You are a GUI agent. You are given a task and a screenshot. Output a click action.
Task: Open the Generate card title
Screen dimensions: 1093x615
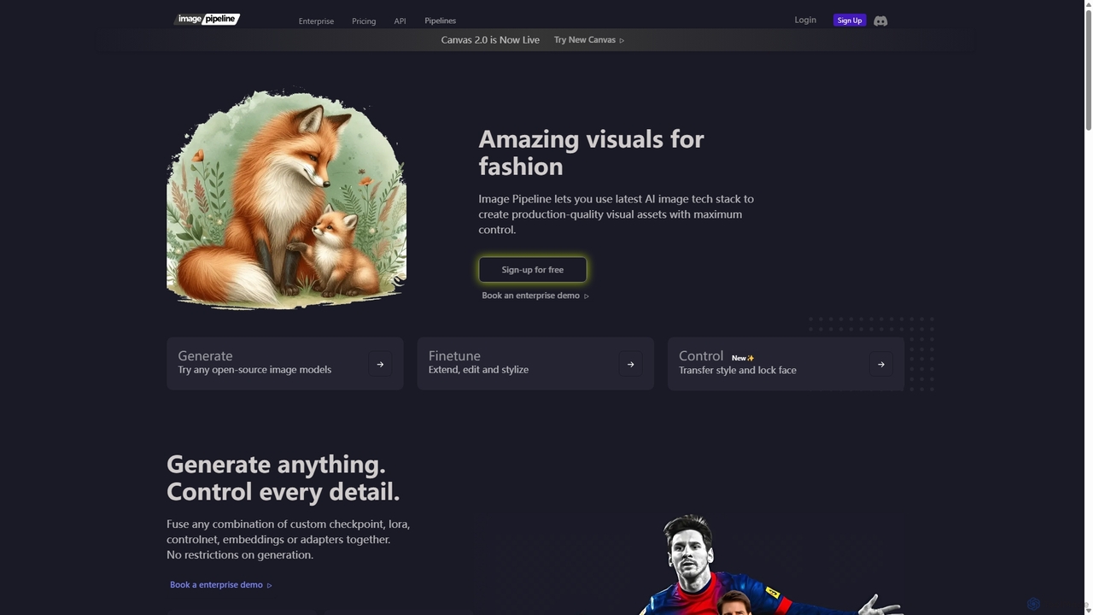coord(205,355)
